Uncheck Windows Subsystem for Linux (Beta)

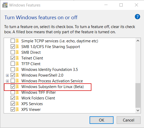13,87
